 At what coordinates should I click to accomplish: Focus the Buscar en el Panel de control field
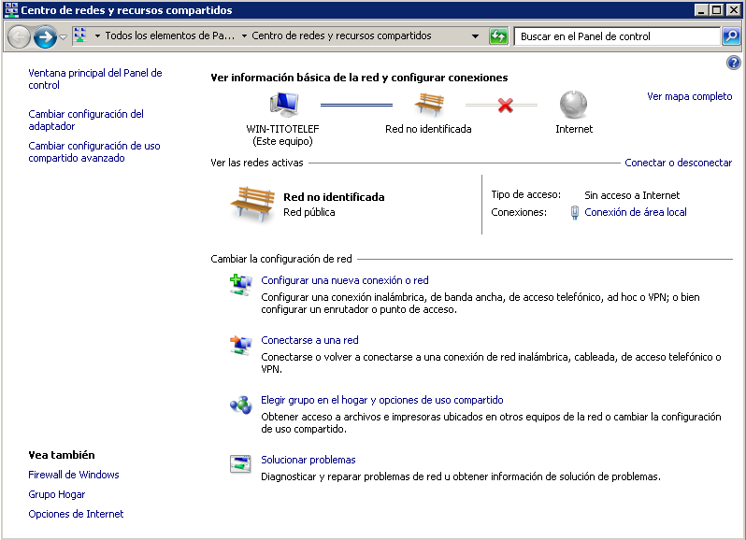tap(617, 36)
